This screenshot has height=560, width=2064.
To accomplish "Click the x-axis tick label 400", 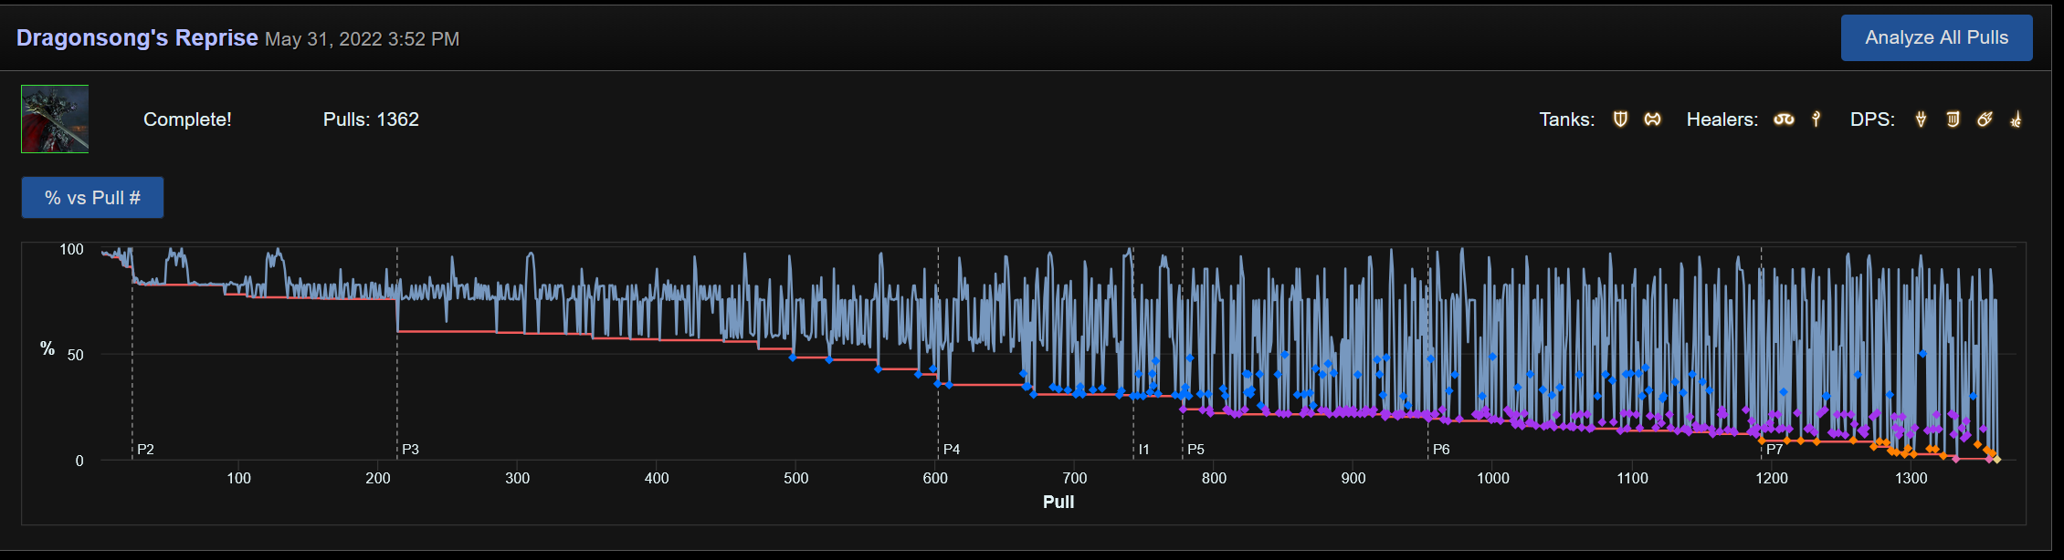I will pos(657,478).
